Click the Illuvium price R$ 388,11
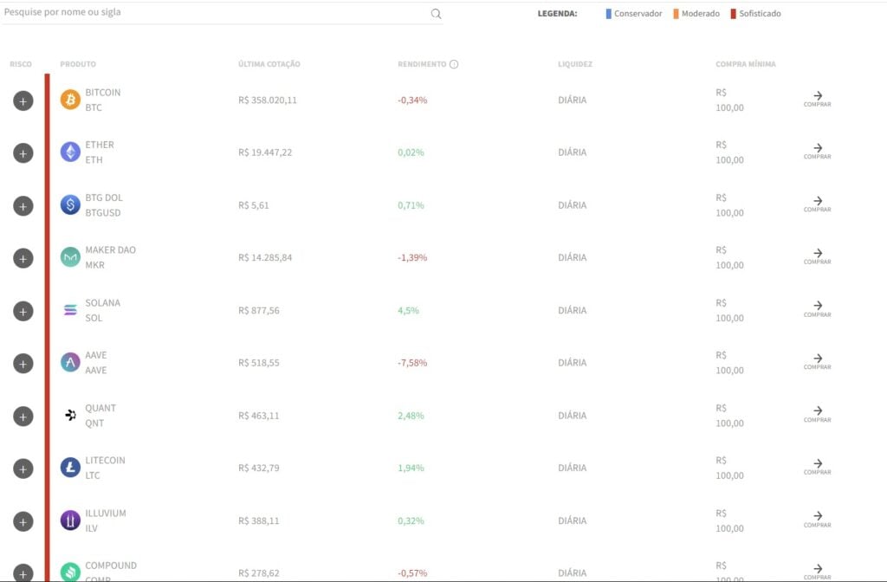The image size is (887, 582). coord(259,521)
